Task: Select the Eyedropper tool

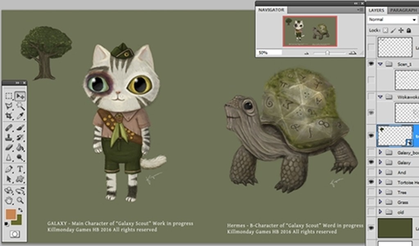Action: pos(20,116)
